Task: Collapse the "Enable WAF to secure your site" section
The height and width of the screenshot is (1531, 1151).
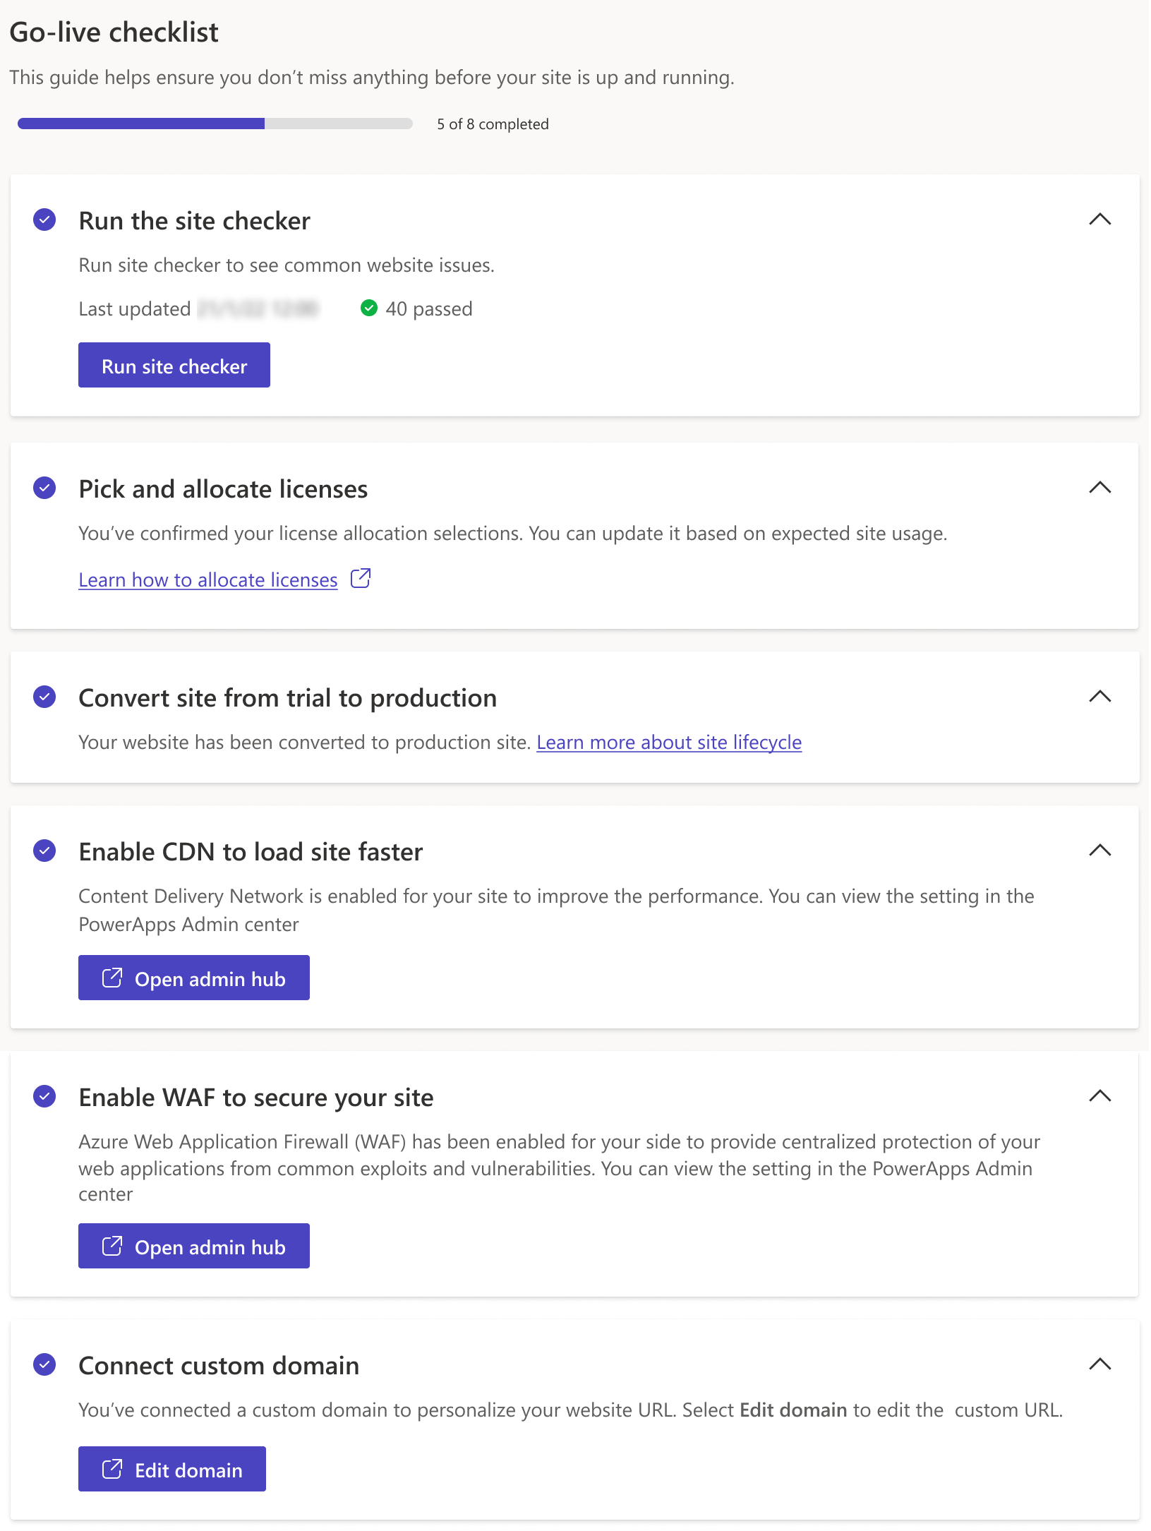Action: [x=1099, y=1096]
